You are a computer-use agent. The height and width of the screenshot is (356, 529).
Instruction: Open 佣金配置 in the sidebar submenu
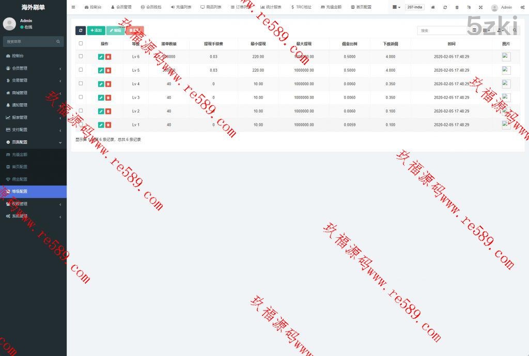pos(33,179)
